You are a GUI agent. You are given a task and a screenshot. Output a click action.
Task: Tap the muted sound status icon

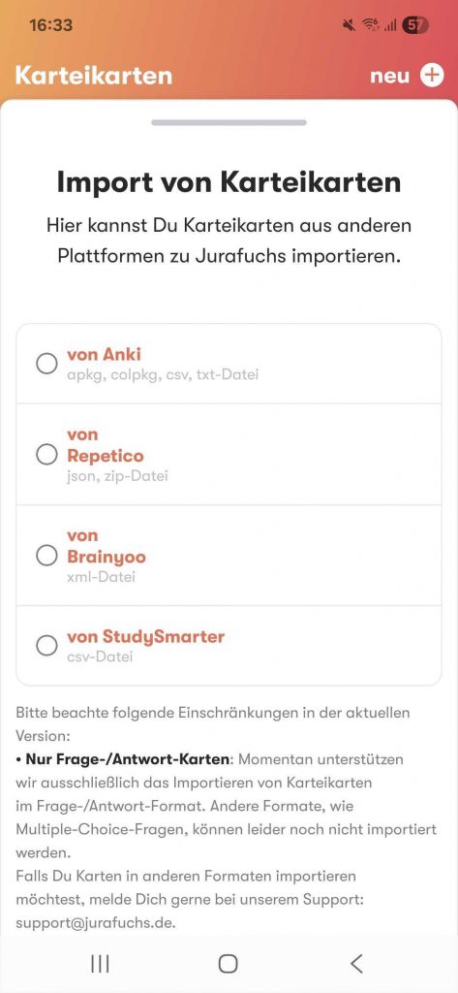click(x=348, y=24)
